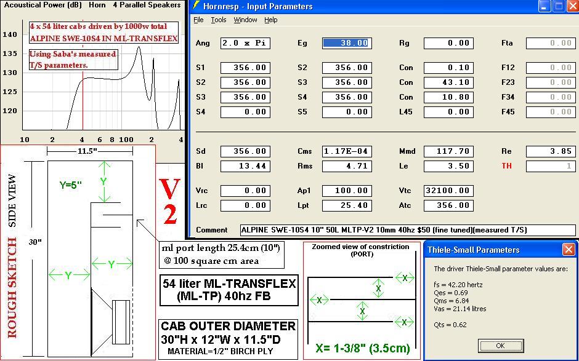Click the Ang label
Viewport: 579px width, 361px height.
point(203,43)
